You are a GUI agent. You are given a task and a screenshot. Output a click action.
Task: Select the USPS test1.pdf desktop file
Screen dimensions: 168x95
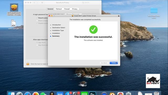(13, 23)
